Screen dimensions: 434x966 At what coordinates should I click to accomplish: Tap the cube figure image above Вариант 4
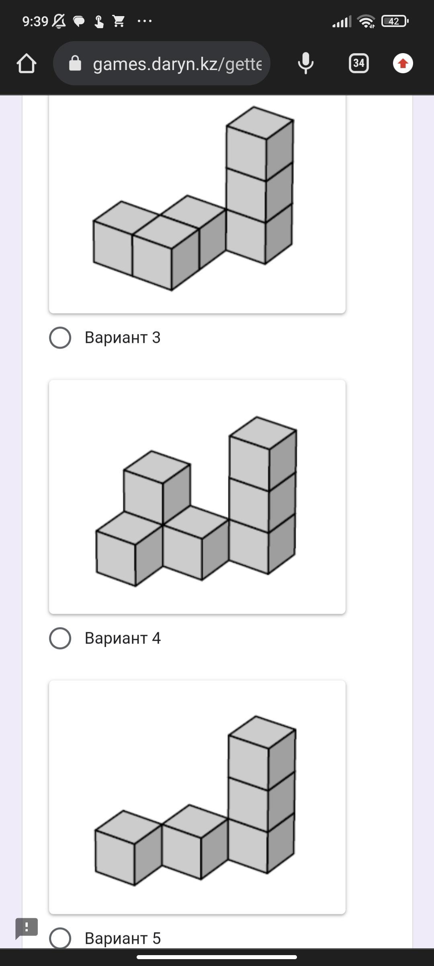click(197, 497)
